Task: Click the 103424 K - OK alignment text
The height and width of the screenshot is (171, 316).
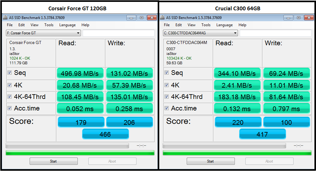Action: (x=179, y=58)
